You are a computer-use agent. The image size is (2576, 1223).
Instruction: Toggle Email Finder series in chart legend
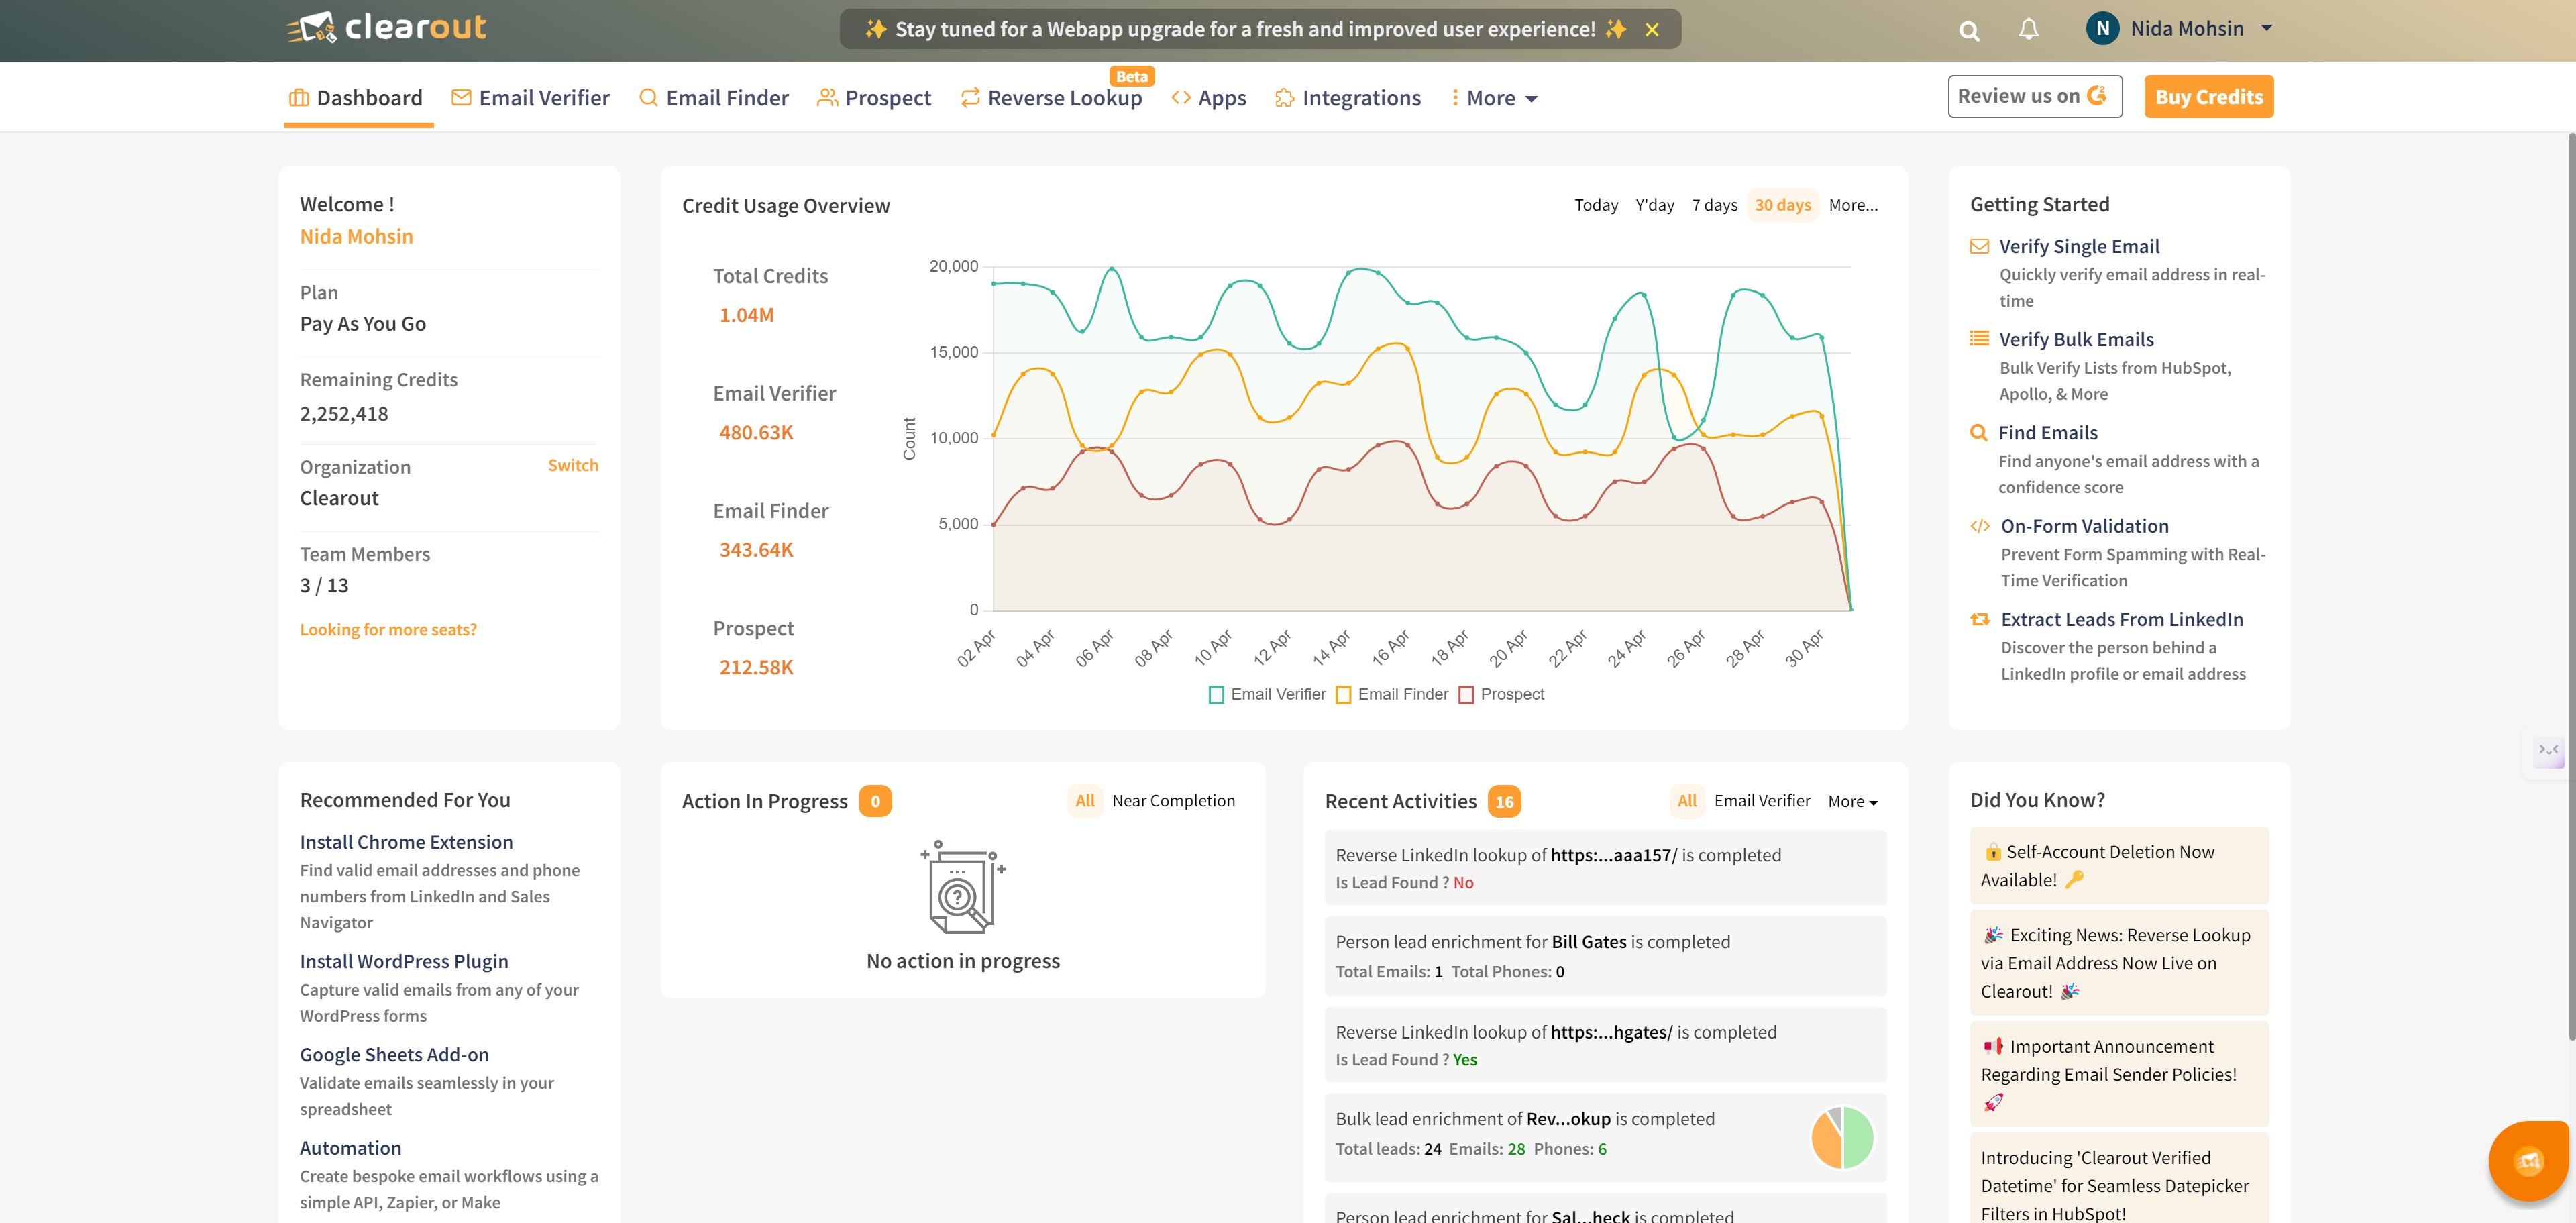[x=1392, y=694]
